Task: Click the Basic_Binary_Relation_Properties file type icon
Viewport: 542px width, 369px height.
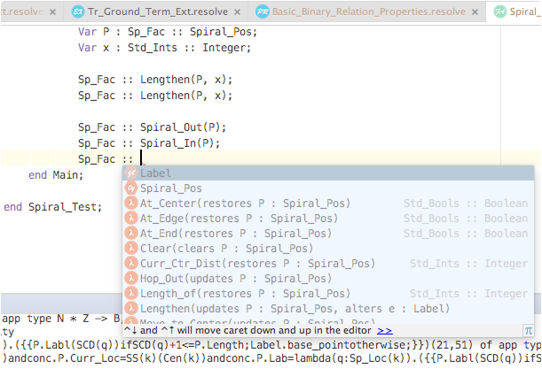Action: pyautogui.click(x=263, y=12)
